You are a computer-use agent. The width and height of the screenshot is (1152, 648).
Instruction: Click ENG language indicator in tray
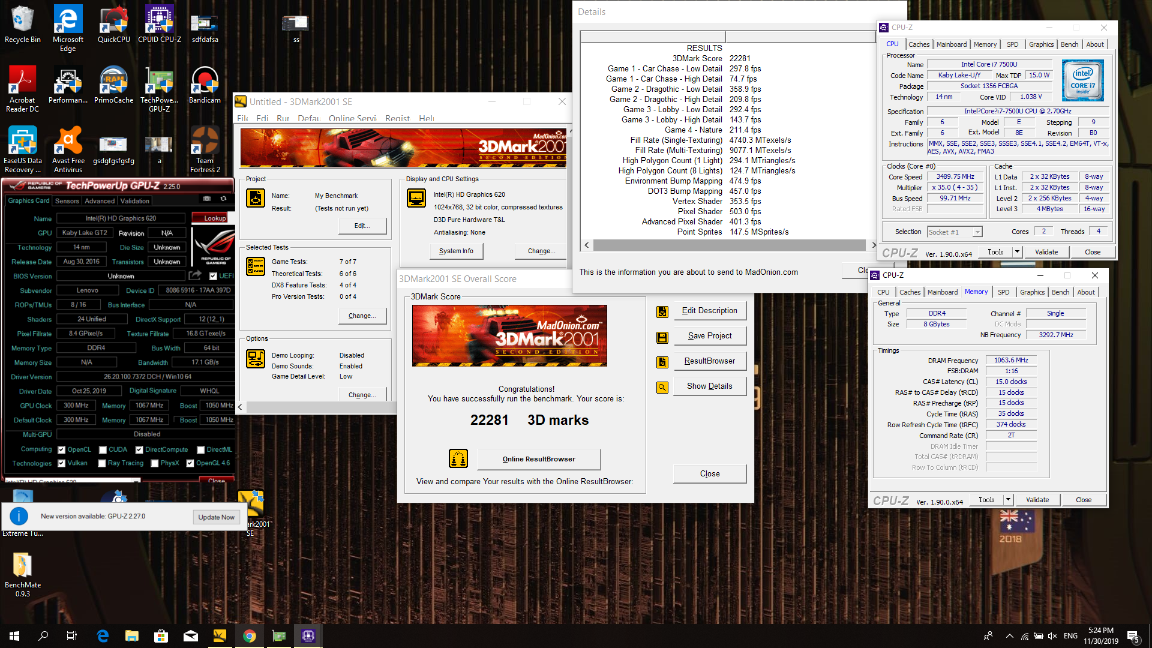tap(1070, 636)
